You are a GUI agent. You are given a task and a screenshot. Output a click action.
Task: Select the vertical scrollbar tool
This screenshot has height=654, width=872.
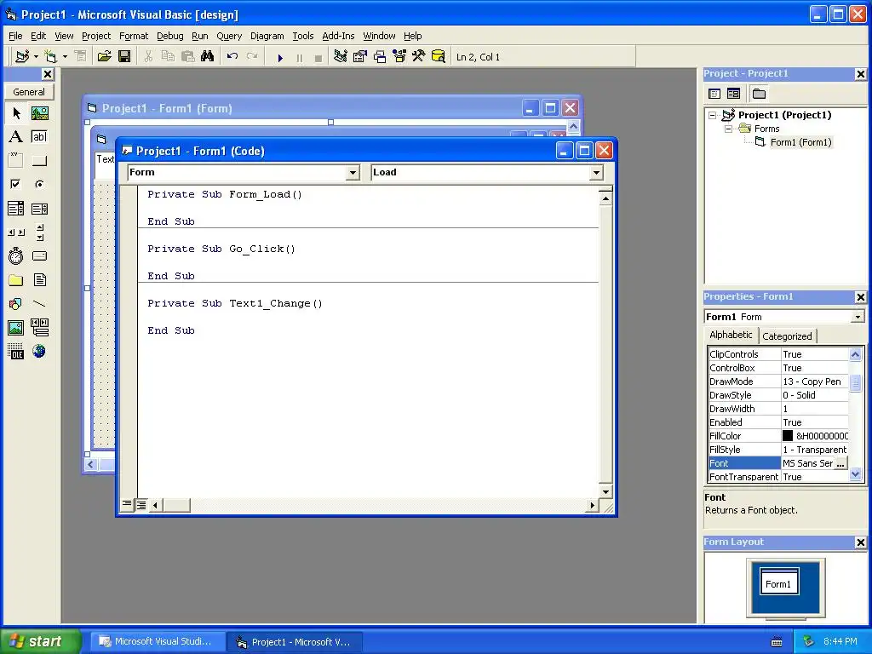39,232
